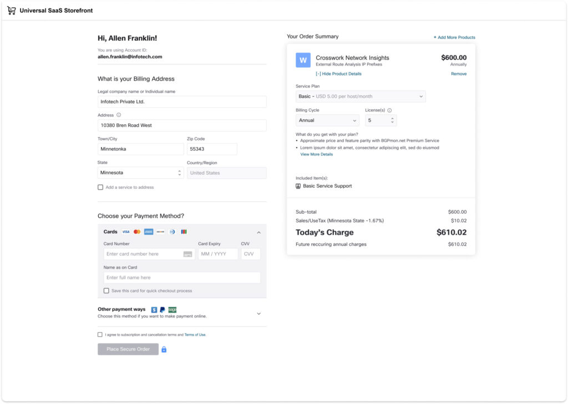Select the Mastercard payment icon
This screenshot has height=404, width=568.
click(137, 231)
